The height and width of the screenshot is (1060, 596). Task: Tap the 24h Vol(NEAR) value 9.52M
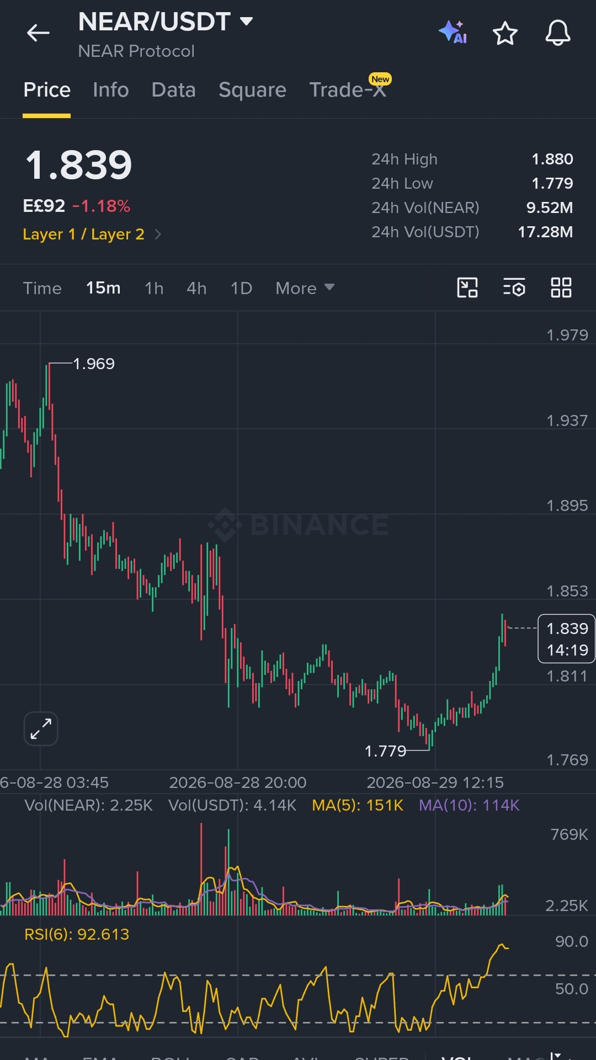click(x=549, y=208)
